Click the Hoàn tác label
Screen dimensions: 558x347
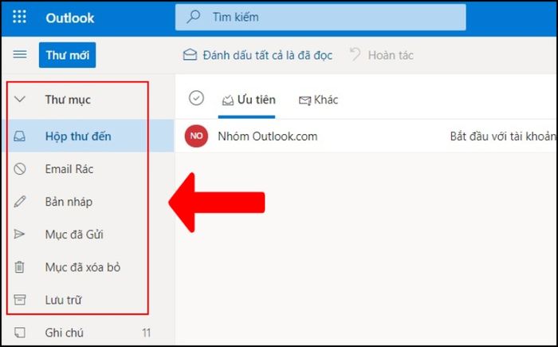[x=391, y=55]
